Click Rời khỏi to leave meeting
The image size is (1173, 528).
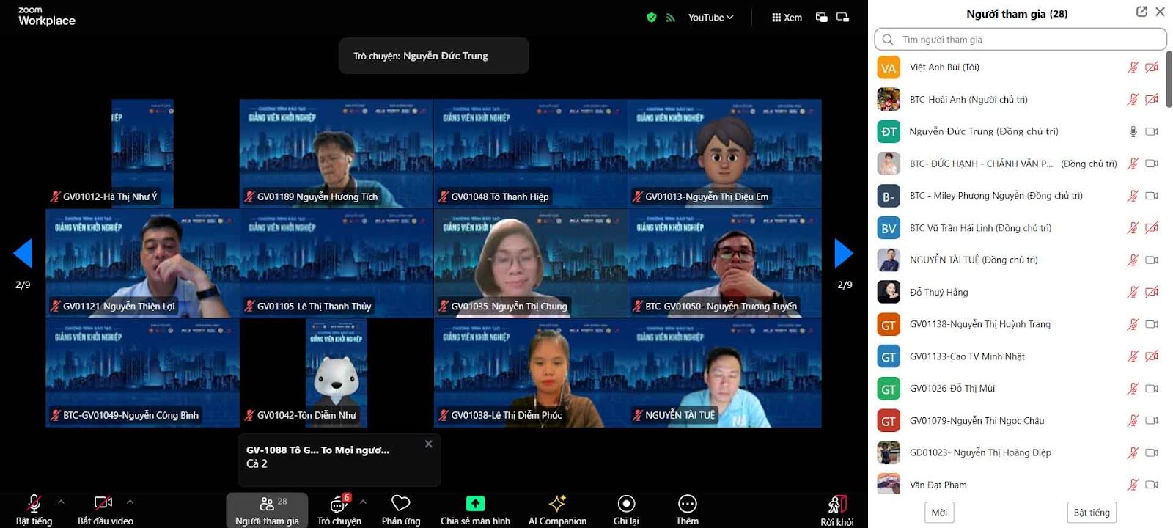coord(836,505)
